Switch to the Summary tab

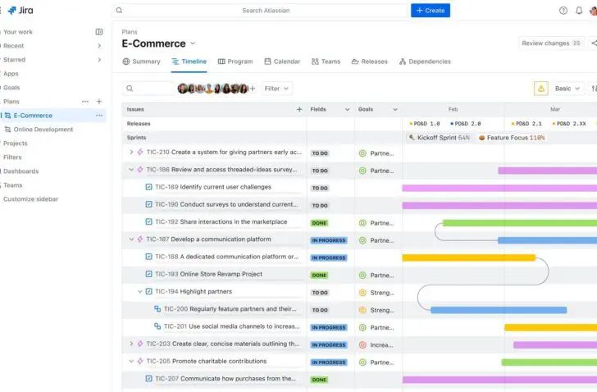[141, 62]
